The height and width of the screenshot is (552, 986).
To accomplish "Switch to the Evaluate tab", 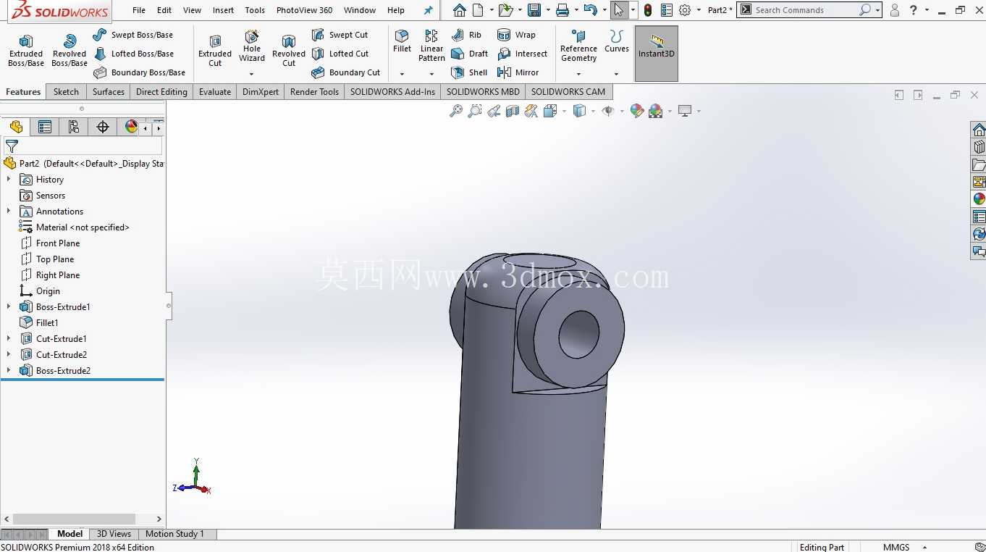I will tap(215, 92).
